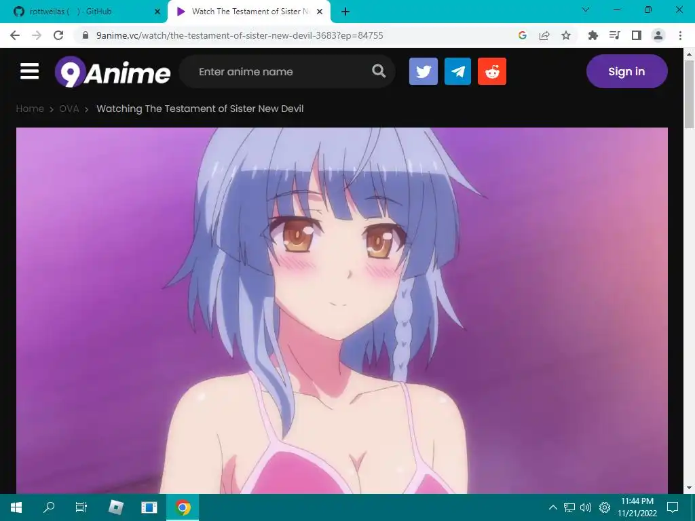The height and width of the screenshot is (521, 695).
Task: Toggle Chrome side panel
Action: 637,35
